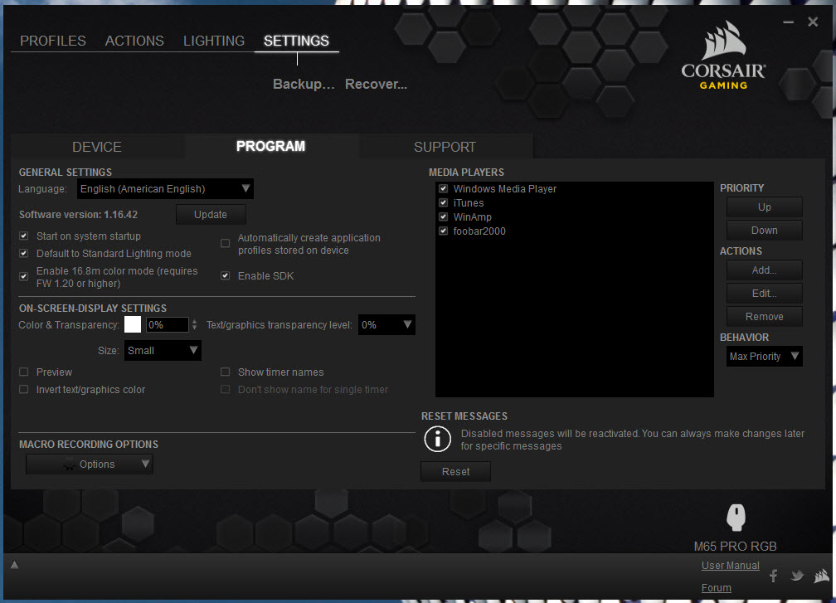Uncheck WinAmp media player

click(443, 216)
